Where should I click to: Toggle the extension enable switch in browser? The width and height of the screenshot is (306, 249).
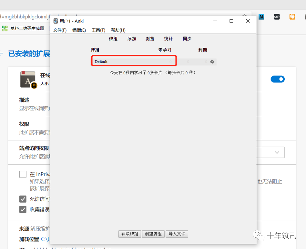tap(278, 79)
